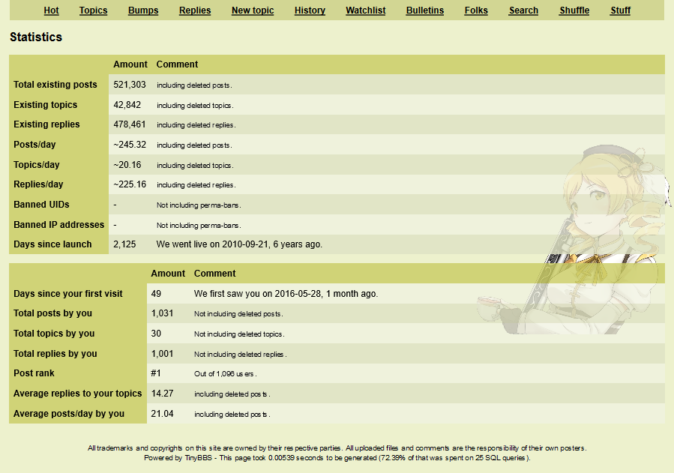
Task: Click the Banned IP addresses row label
Action: pyautogui.click(x=58, y=225)
